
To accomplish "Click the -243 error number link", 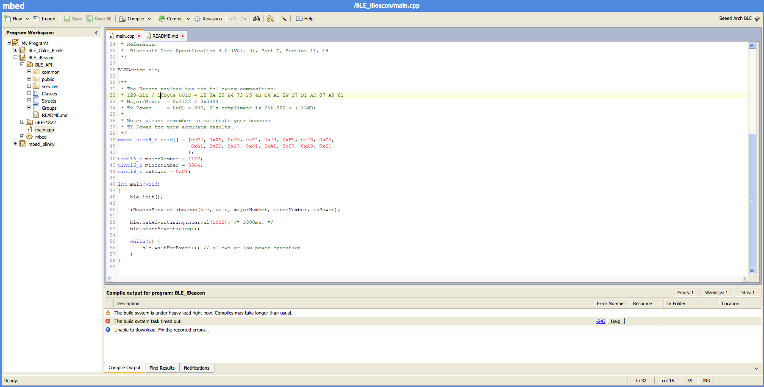I will (601, 321).
